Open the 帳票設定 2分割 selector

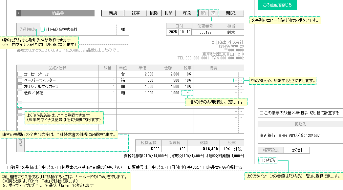click(297, 150)
